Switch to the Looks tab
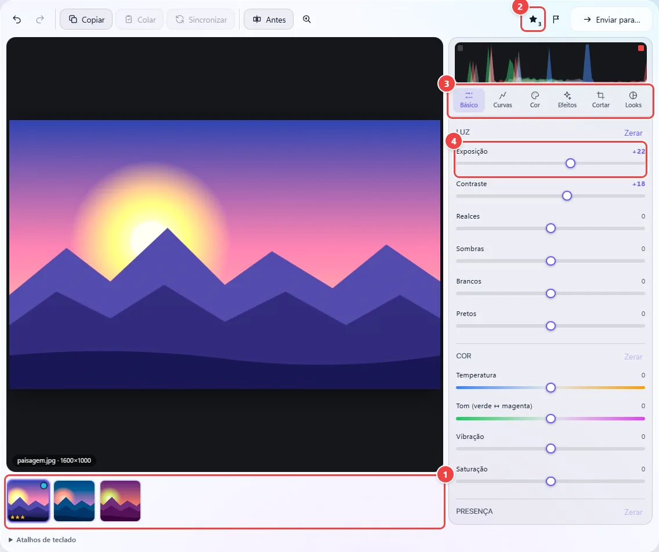The height and width of the screenshot is (552, 659). (633, 100)
